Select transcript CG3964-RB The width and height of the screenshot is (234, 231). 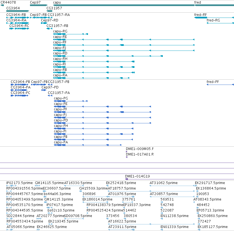point(18,18)
